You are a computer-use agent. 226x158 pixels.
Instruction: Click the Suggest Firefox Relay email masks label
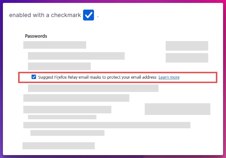click(x=97, y=77)
